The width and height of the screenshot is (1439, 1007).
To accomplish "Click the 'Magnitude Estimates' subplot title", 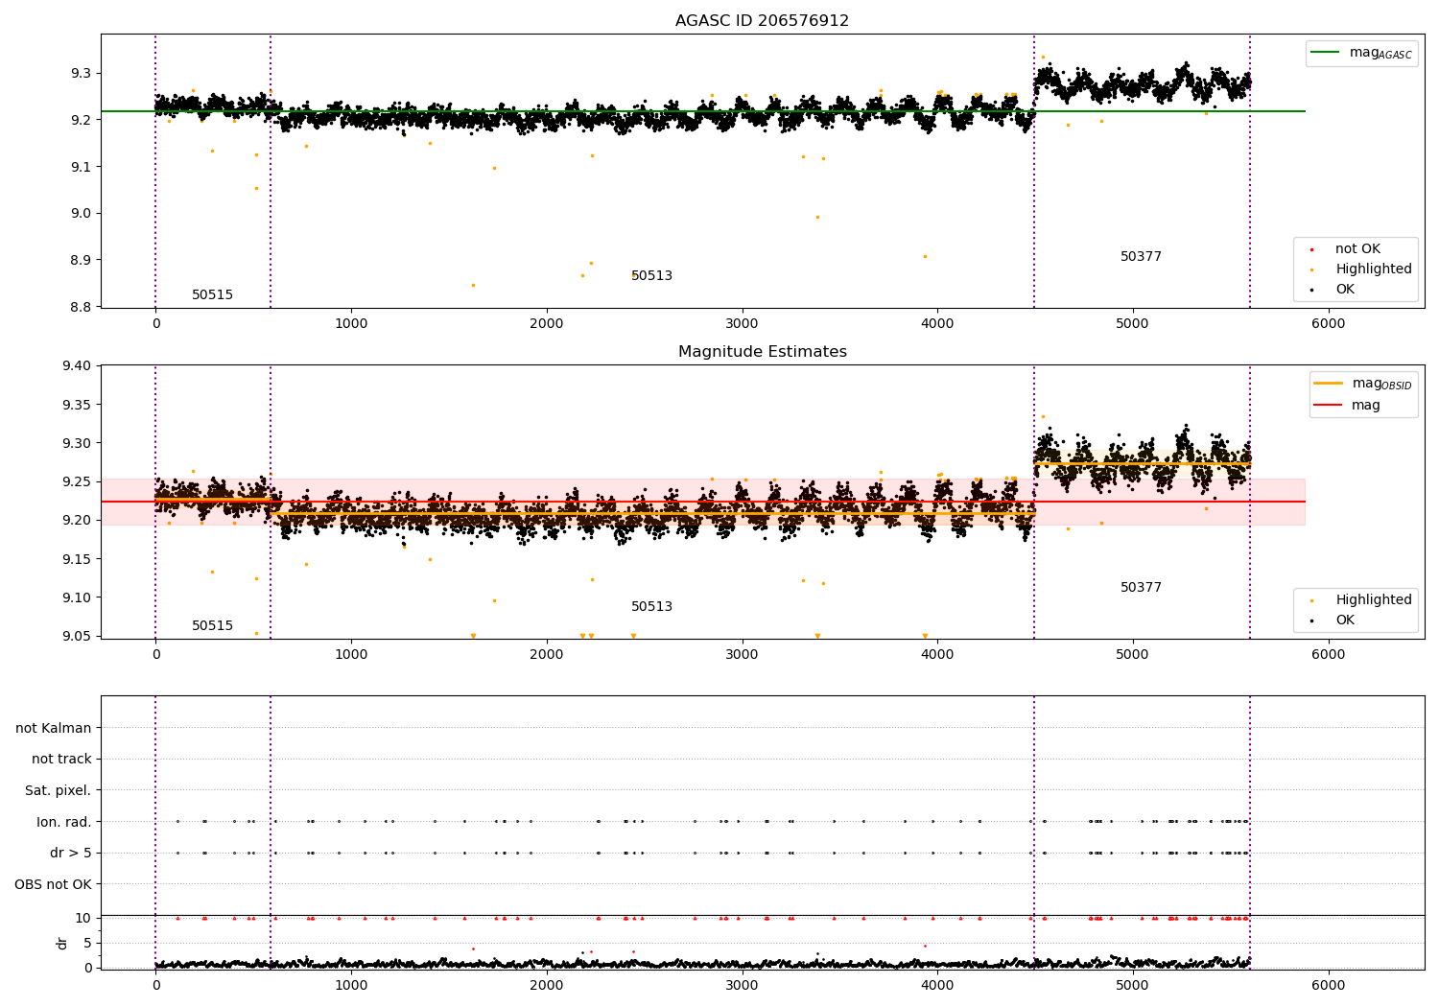I will [x=762, y=352].
